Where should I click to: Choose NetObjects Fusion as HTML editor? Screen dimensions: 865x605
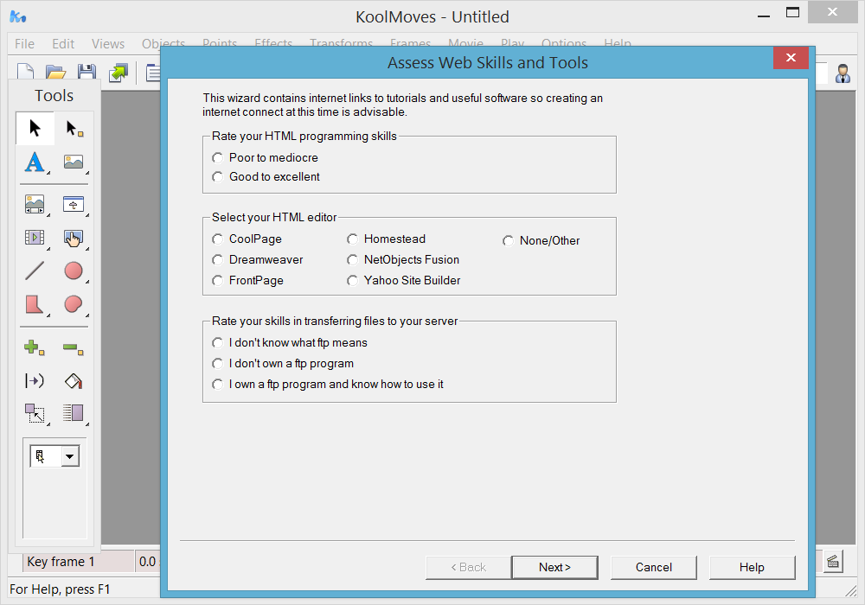click(403, 259)
